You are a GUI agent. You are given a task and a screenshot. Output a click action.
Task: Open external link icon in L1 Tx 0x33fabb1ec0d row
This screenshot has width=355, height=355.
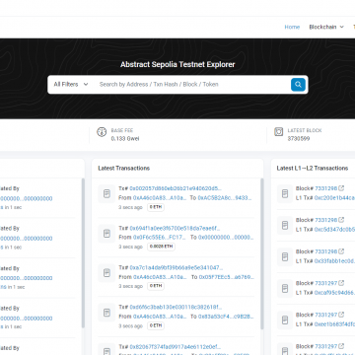point(341,251)
